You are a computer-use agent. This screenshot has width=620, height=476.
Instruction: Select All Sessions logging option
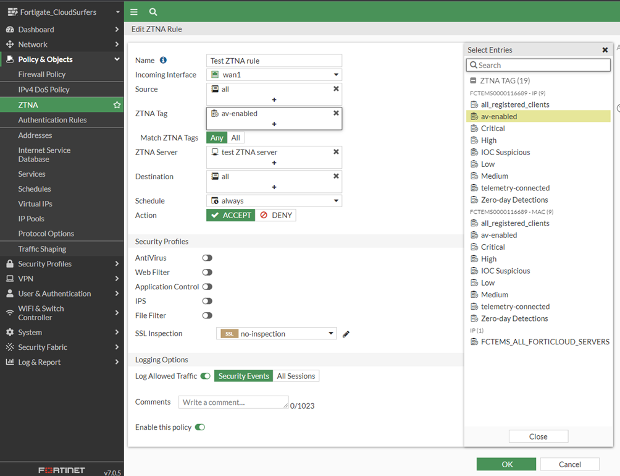coord(296,376)
